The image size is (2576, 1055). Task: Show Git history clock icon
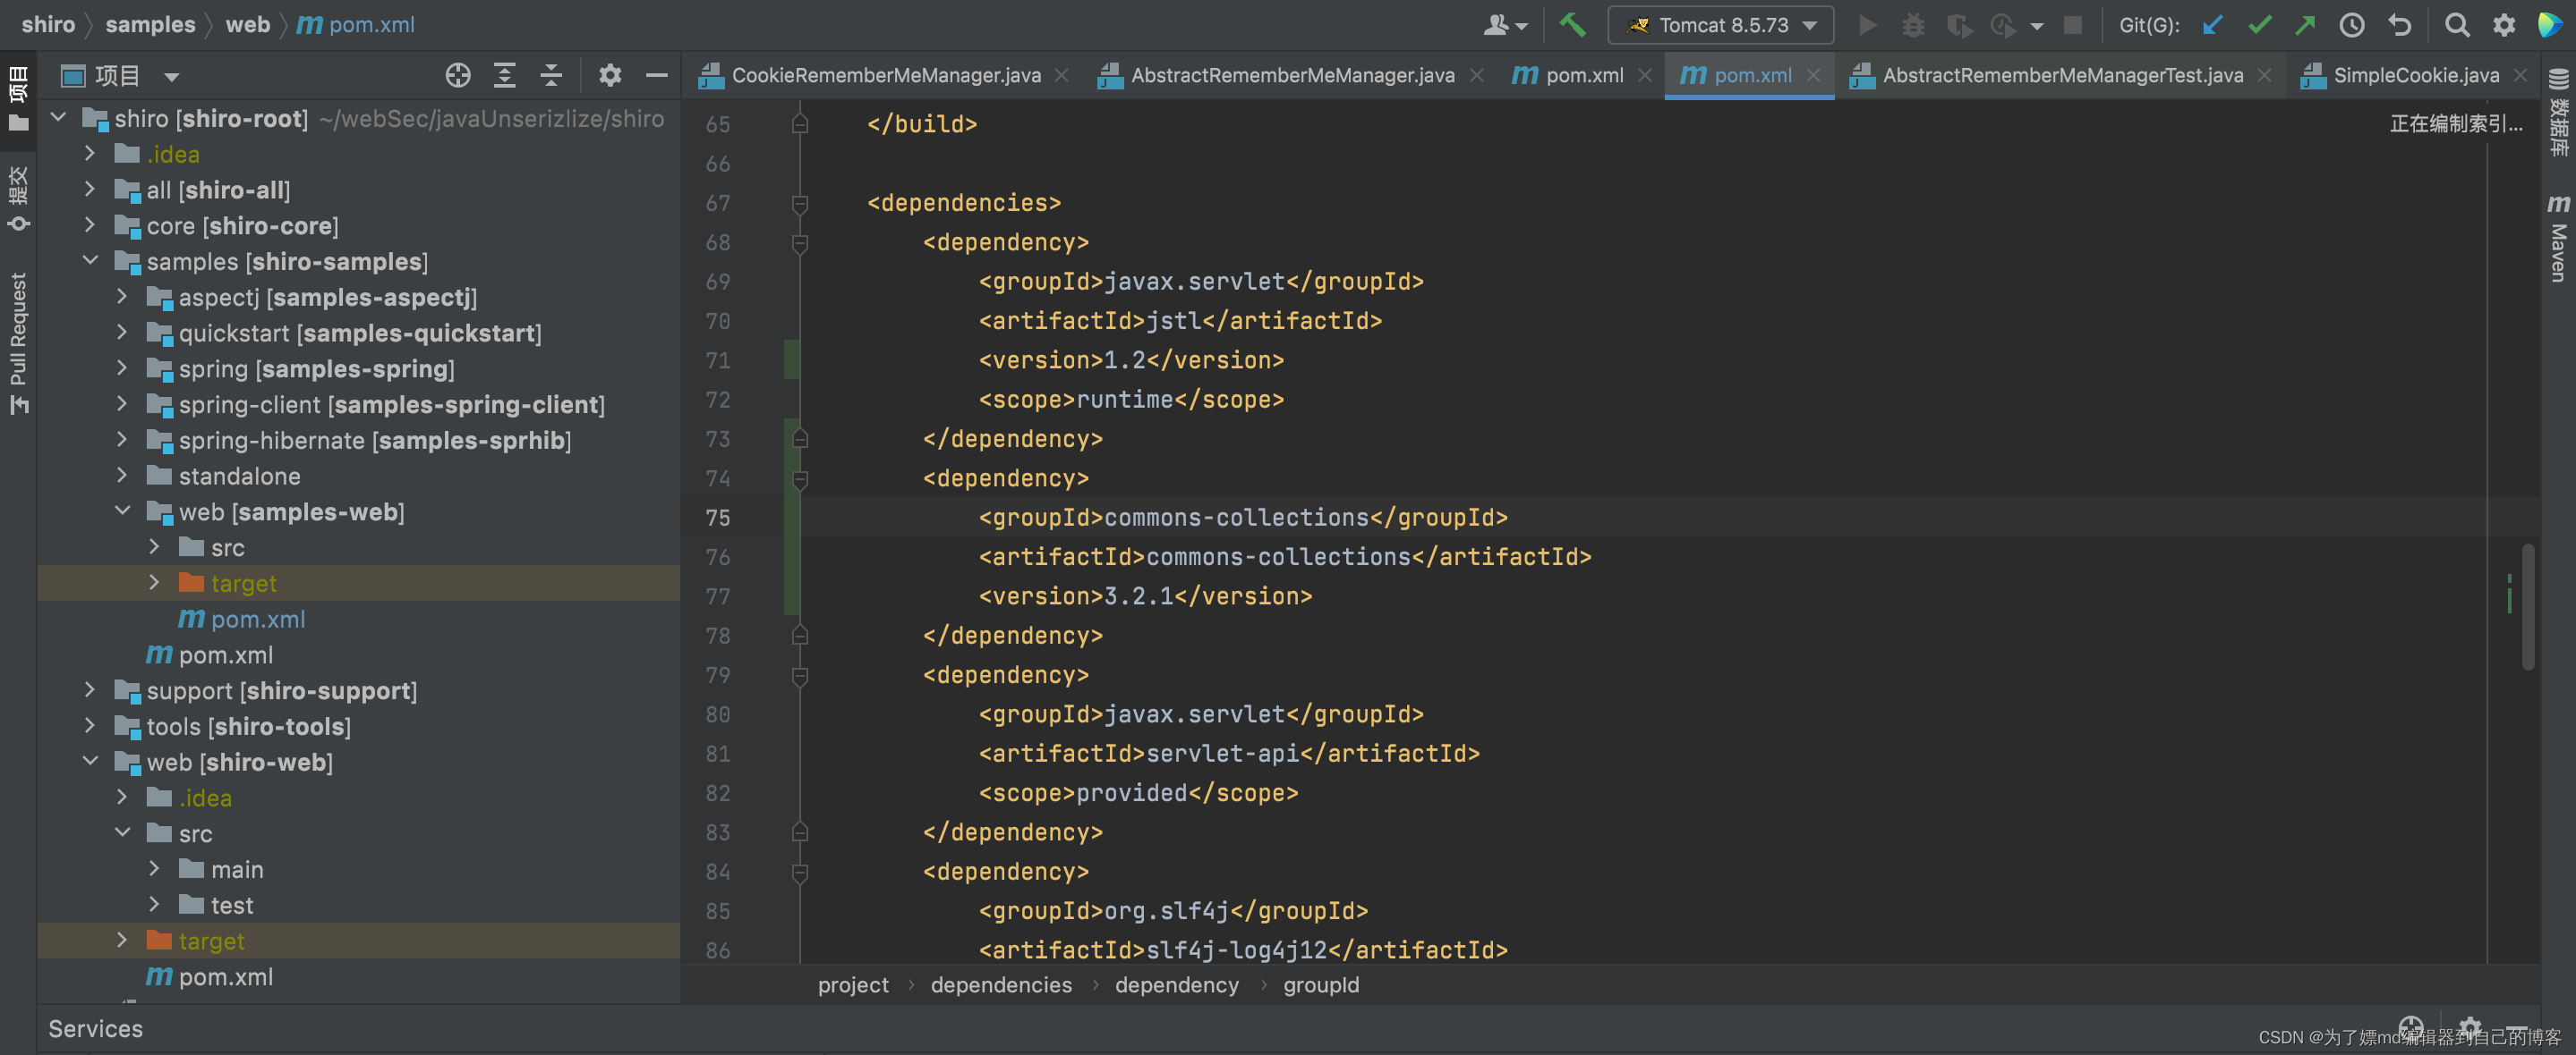pyautogui.click(x=2352, y=25)
